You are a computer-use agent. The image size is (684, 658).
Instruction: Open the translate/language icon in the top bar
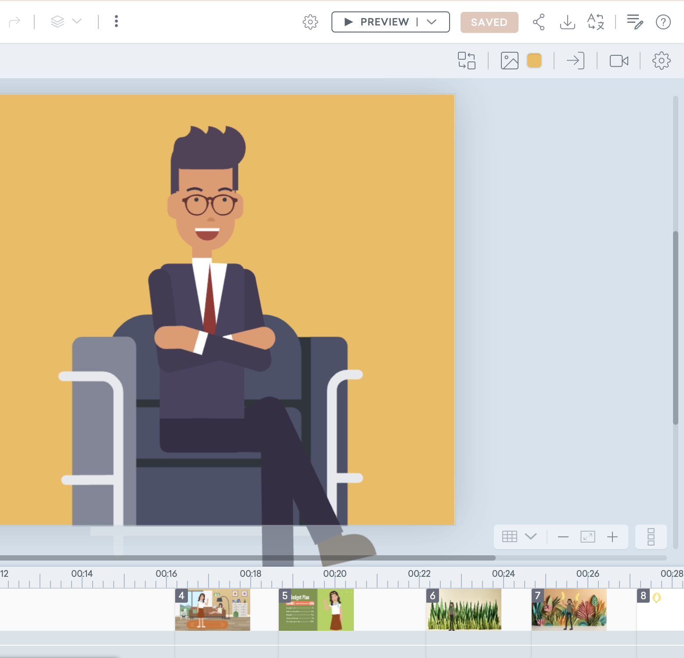click(595, 22)
